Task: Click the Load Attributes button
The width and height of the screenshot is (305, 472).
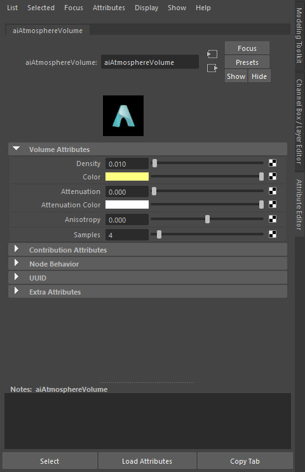Action: 147,461
